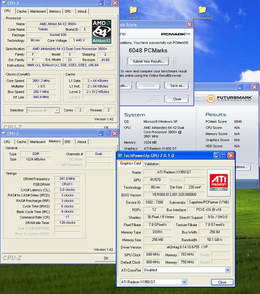Click the Multiplier value x 9.5
The height and width of the screenshot is (294, 260).
[41, 86]
